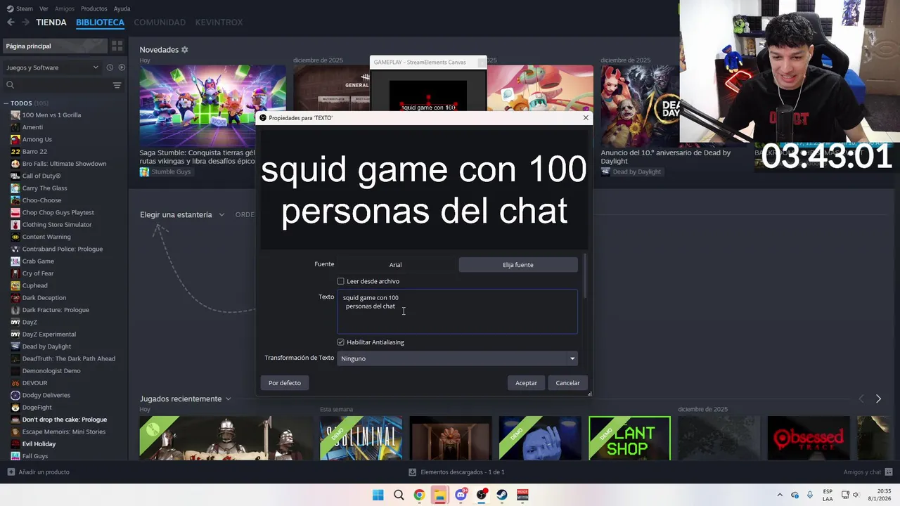
Task: Switch to COMUNIDAD tab
Action: click(x=160, y=22)
